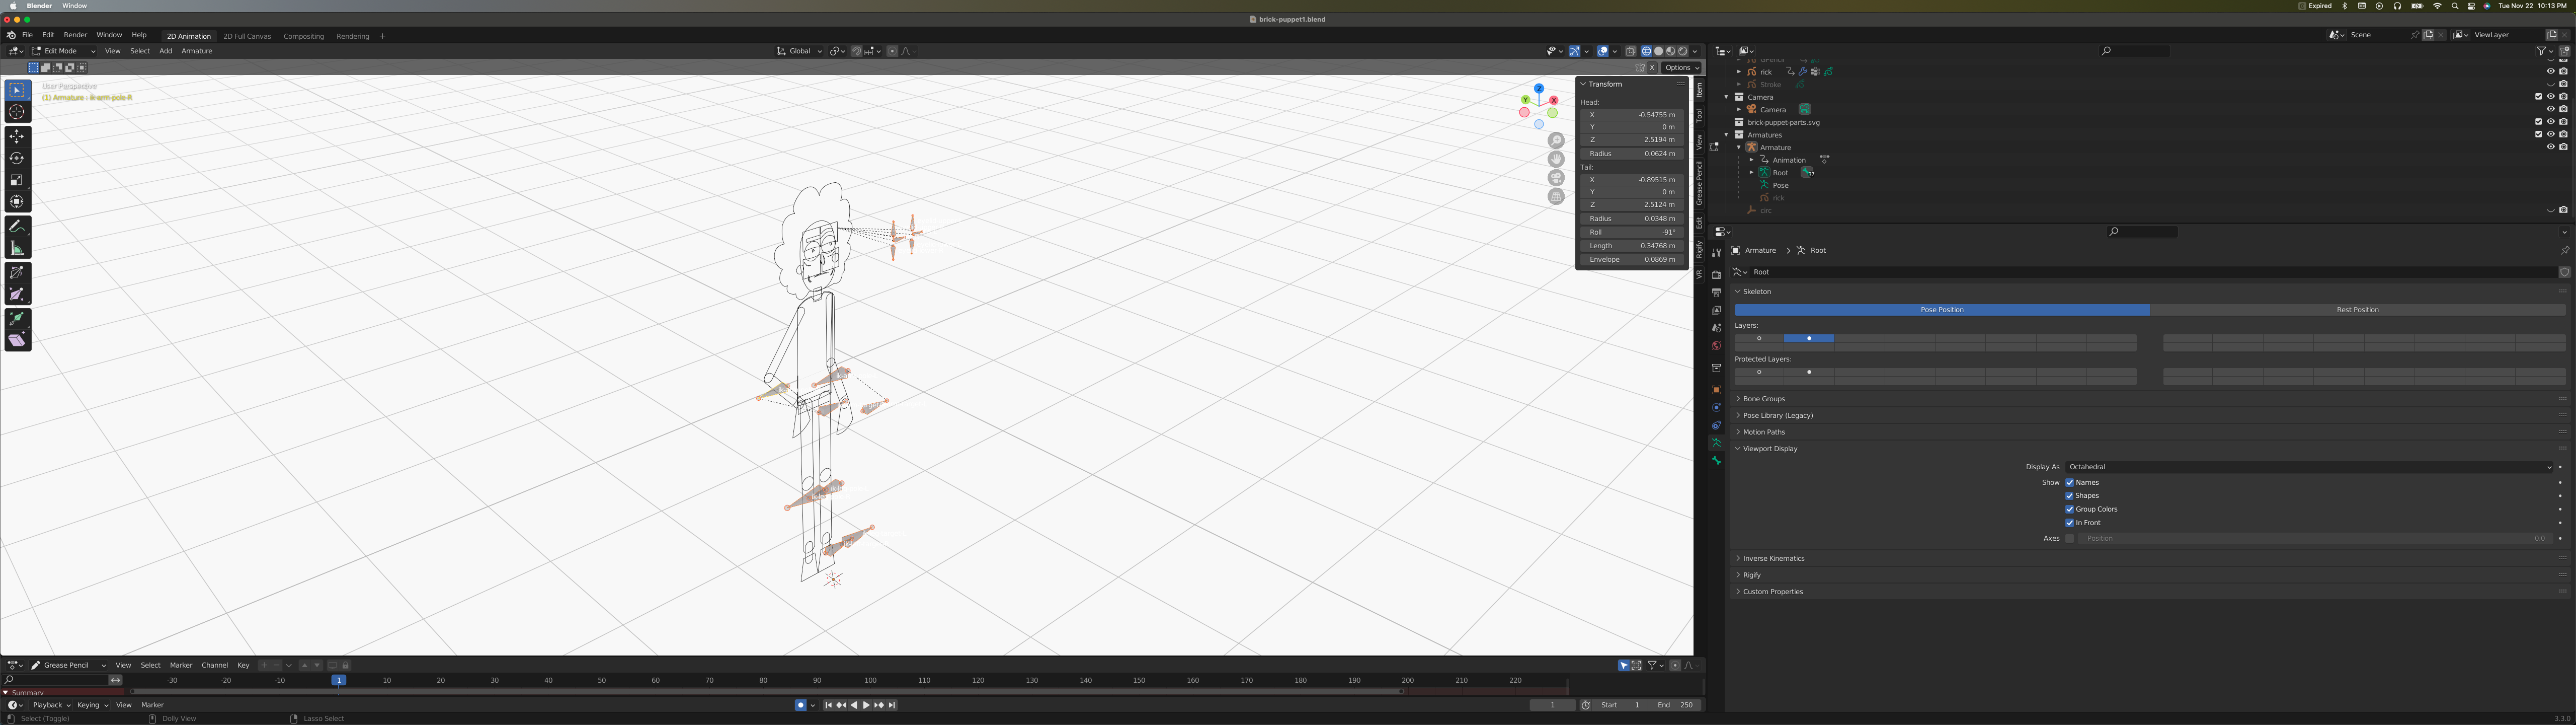Viewport: 2576px width, 725px height.
Task: Select the Measure tool
Action: [x=17, y=248]
